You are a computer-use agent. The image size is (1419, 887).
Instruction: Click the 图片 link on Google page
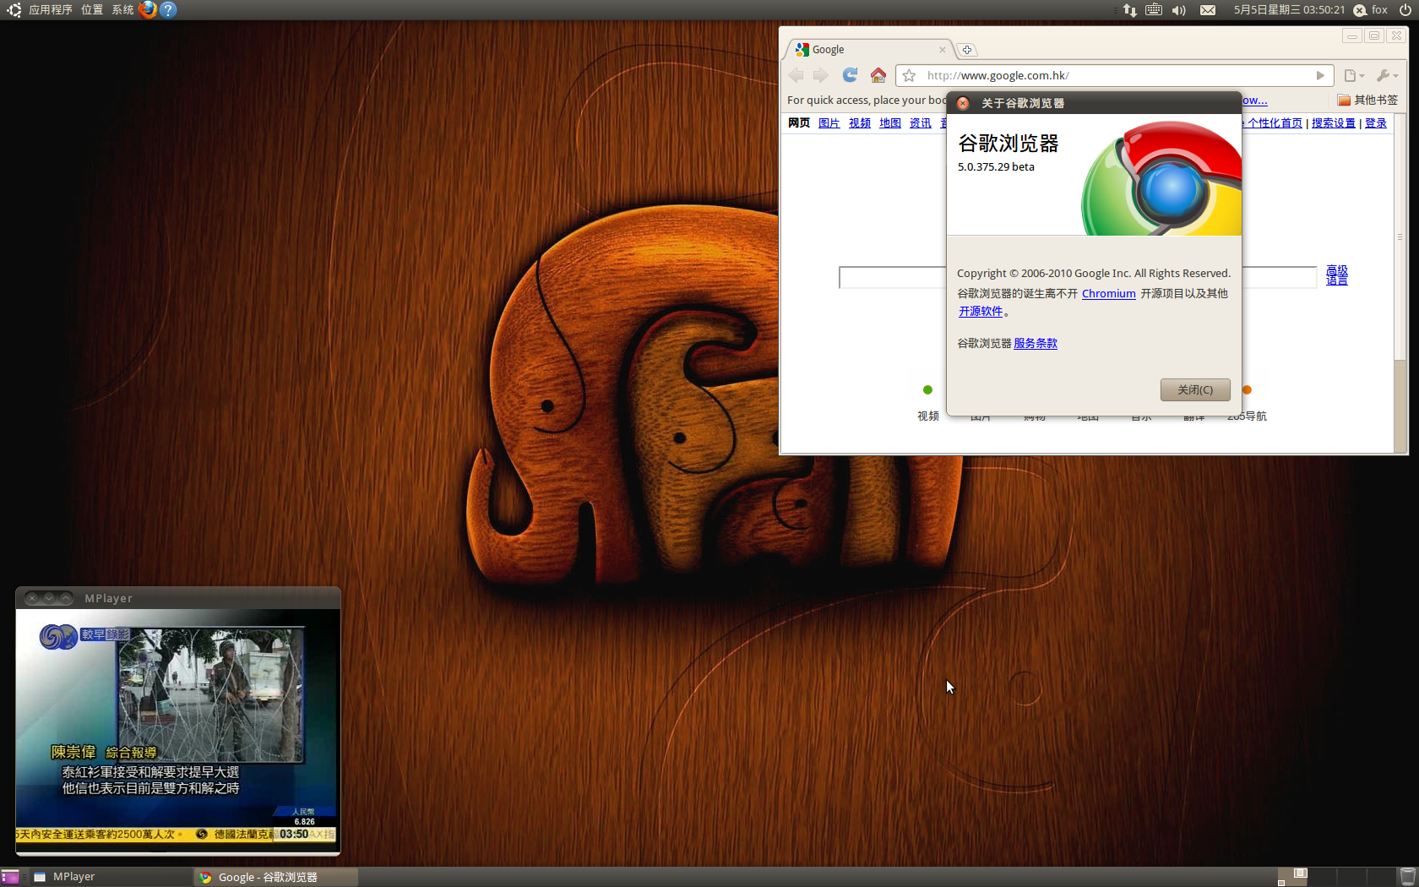829,123
